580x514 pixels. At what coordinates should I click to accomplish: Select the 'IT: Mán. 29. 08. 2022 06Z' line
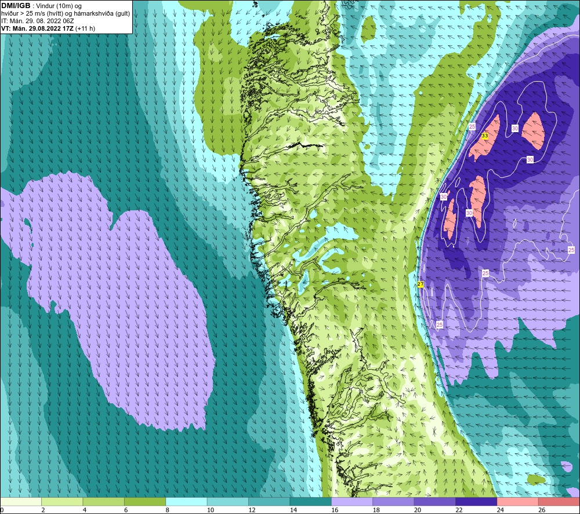(37, 21)
